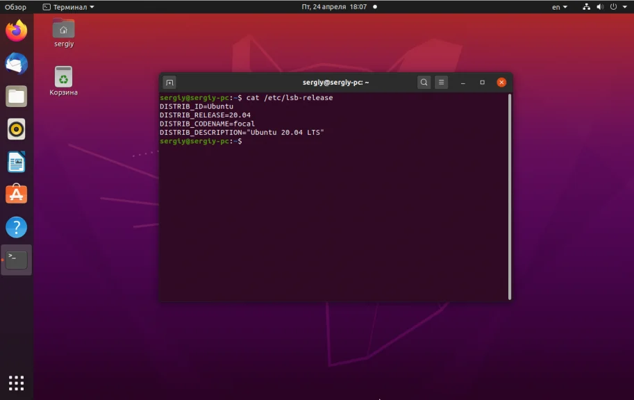
Task: Select the Terminal icon in dock
Action: 17,260
